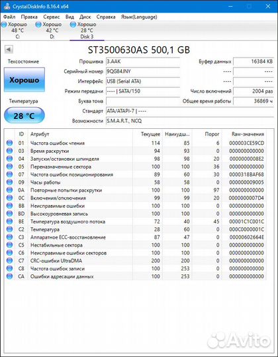
Task: Click status icon for Ошибки адресации данных
Action: coord(9,276)
